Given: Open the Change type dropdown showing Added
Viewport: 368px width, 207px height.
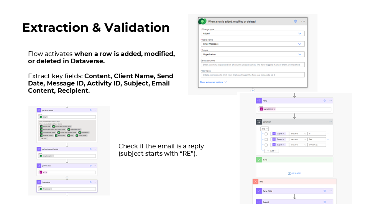Looking at the screenshot, I should [253, 34].
